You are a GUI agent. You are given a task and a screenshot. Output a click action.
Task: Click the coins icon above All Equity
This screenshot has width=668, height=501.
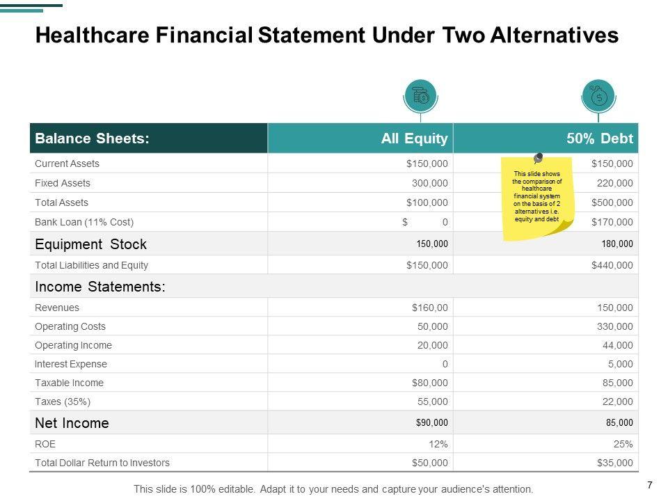pos(420,96)
